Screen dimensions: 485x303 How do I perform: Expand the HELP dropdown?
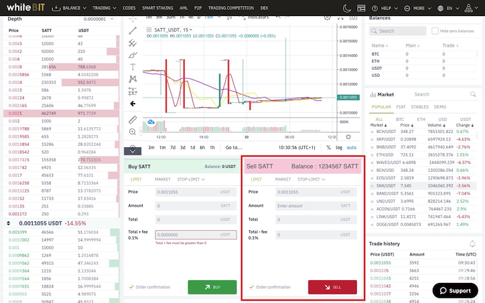385,8
